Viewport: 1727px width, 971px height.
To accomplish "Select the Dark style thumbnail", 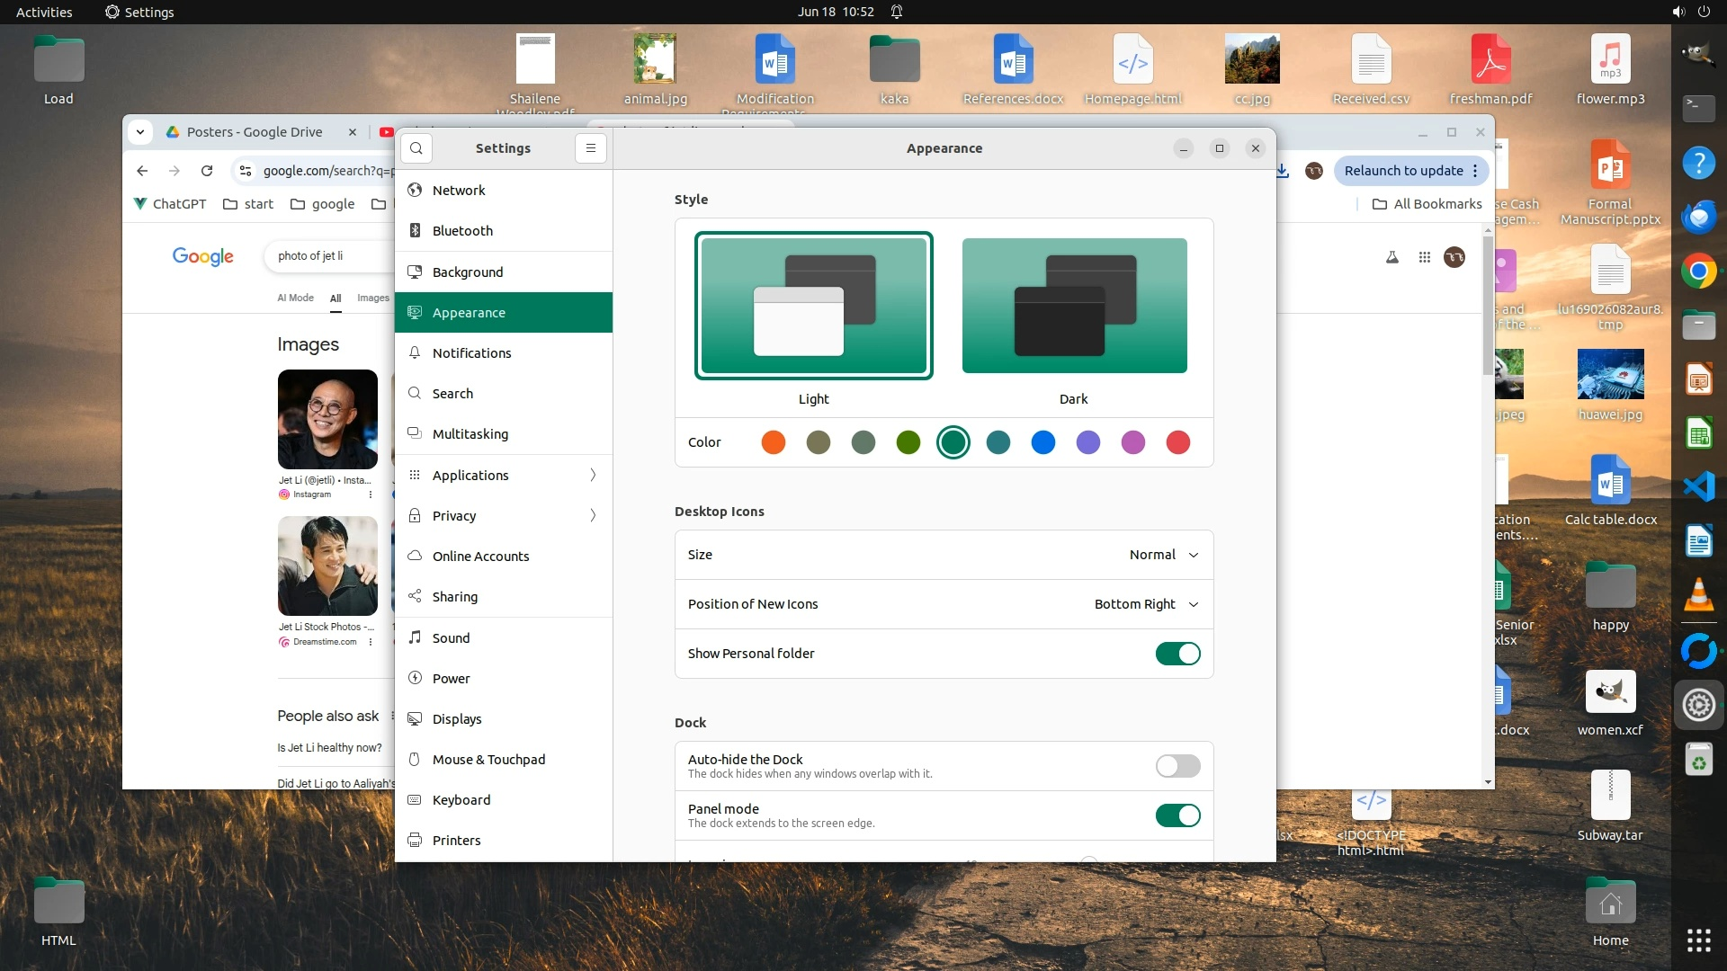I will (1074, 306).
